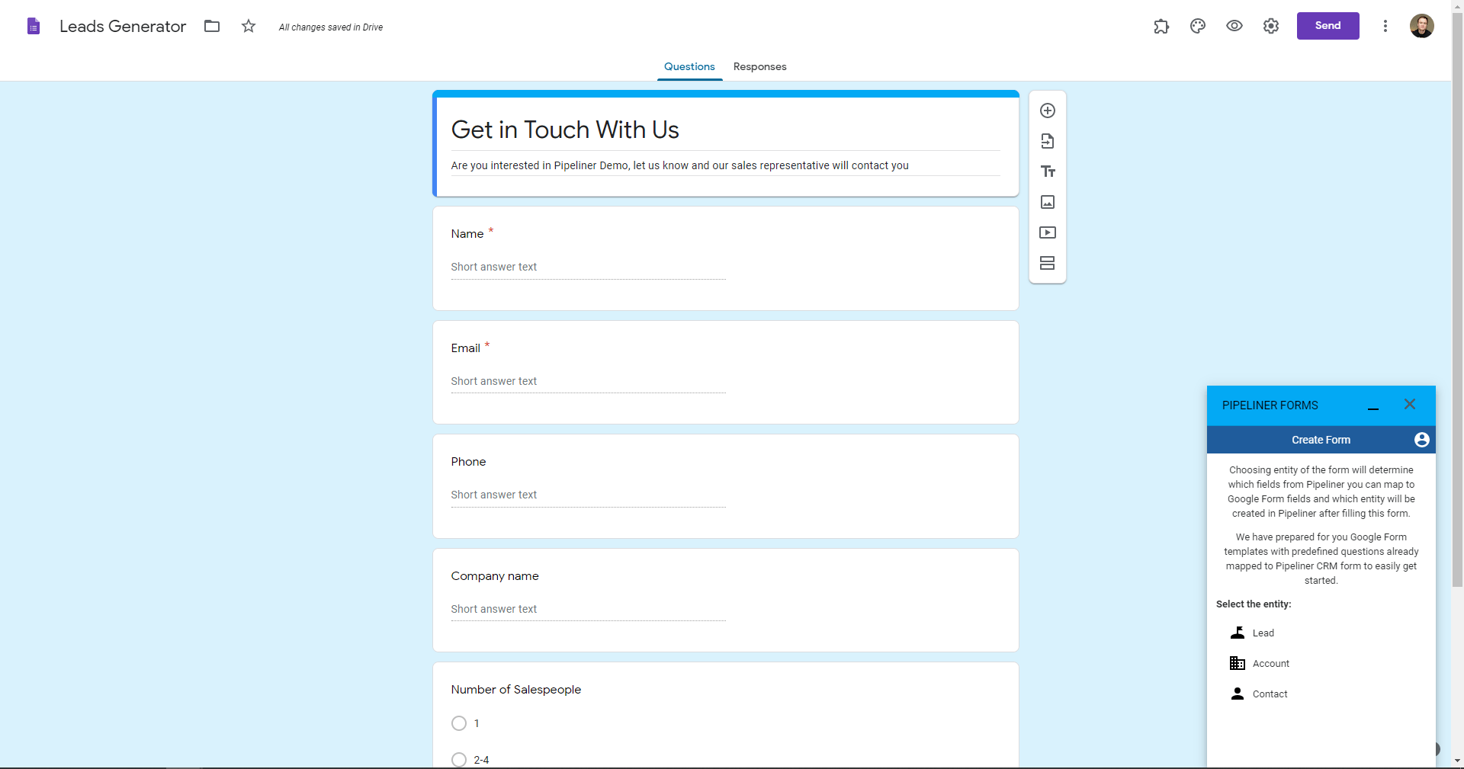Preview the form with the eye icon
The height and width of the screenshot is (769, 1464).
1234,26
